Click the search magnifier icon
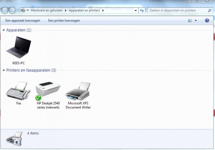The width and height of the screenshot is (215, 150). (x=209, y=10)
